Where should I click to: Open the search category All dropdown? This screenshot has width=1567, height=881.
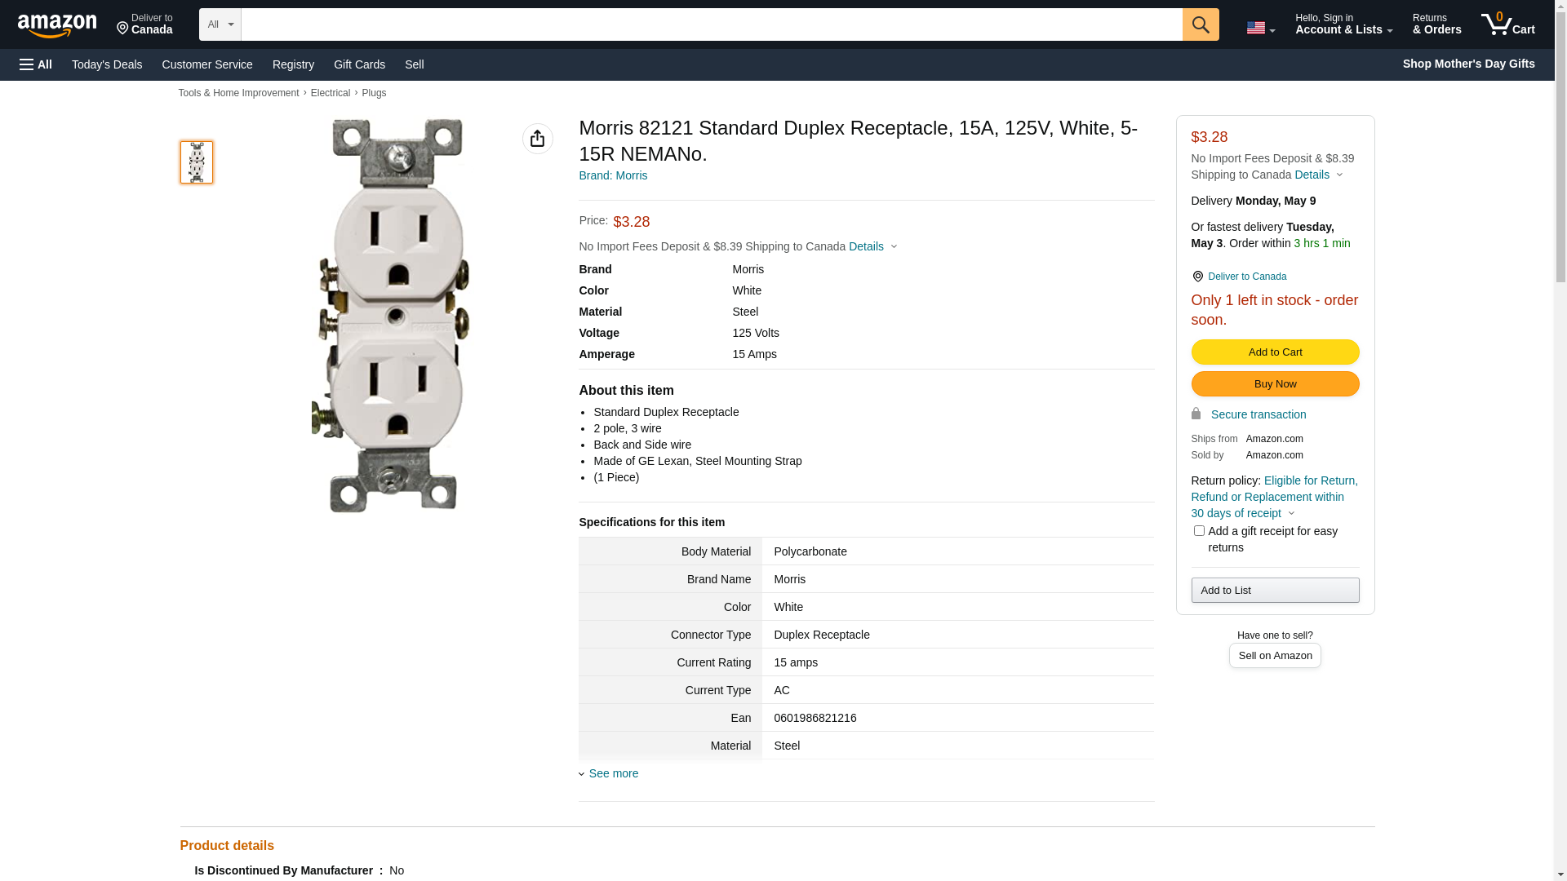(220, 24)
